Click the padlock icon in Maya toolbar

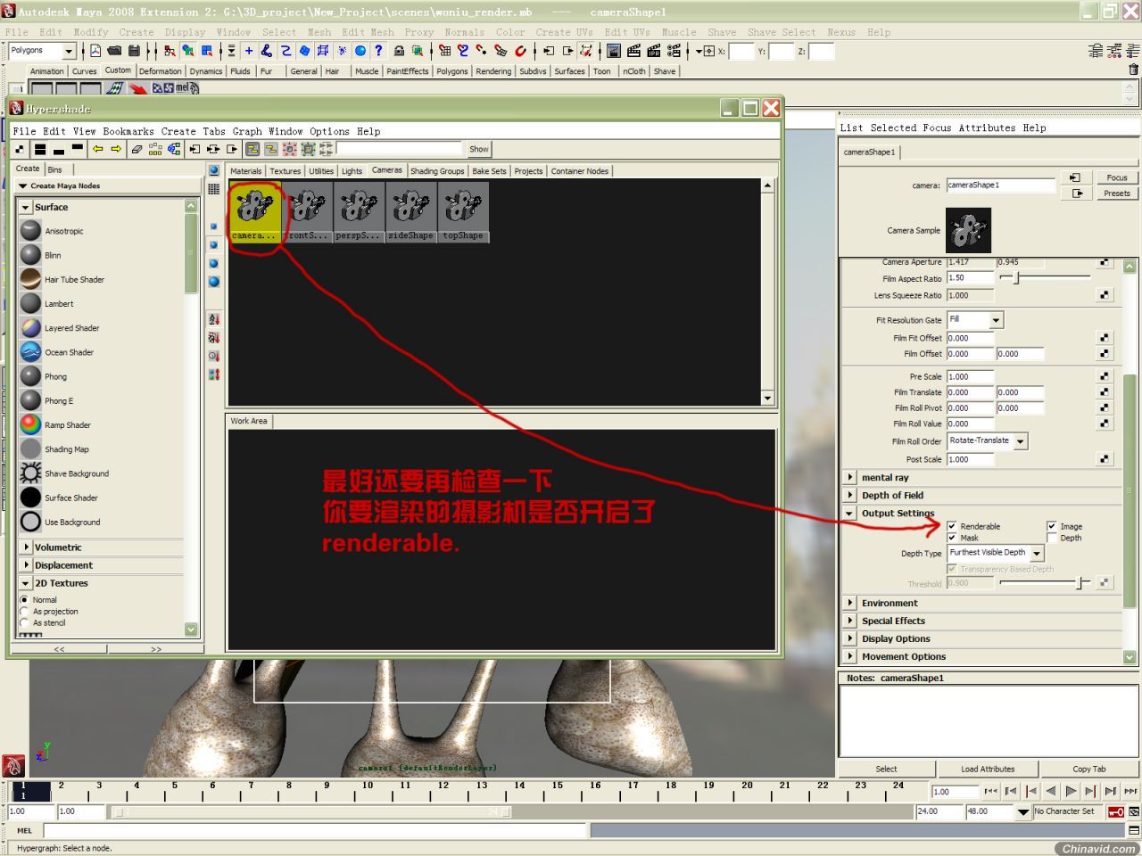click(399, 51)
